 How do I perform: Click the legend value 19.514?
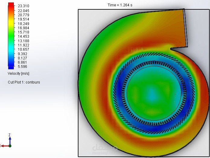[24, 19]
